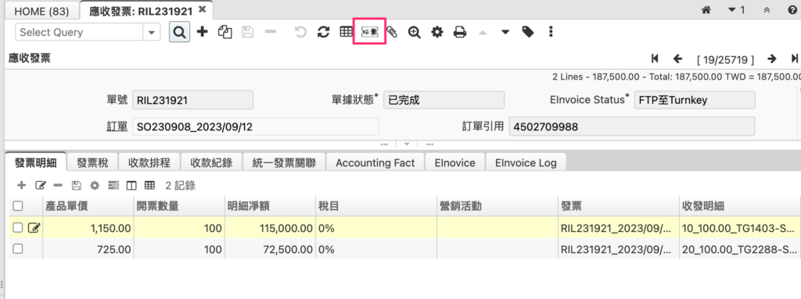Click the Process gear icon in toolbar

[436, 32]
